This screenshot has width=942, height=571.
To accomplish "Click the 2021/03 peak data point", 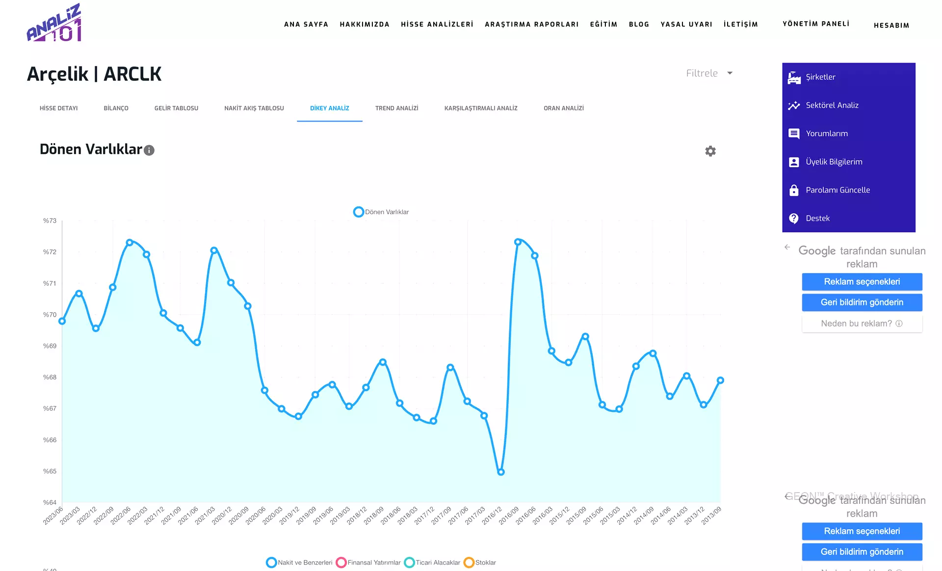I will 214,250.
